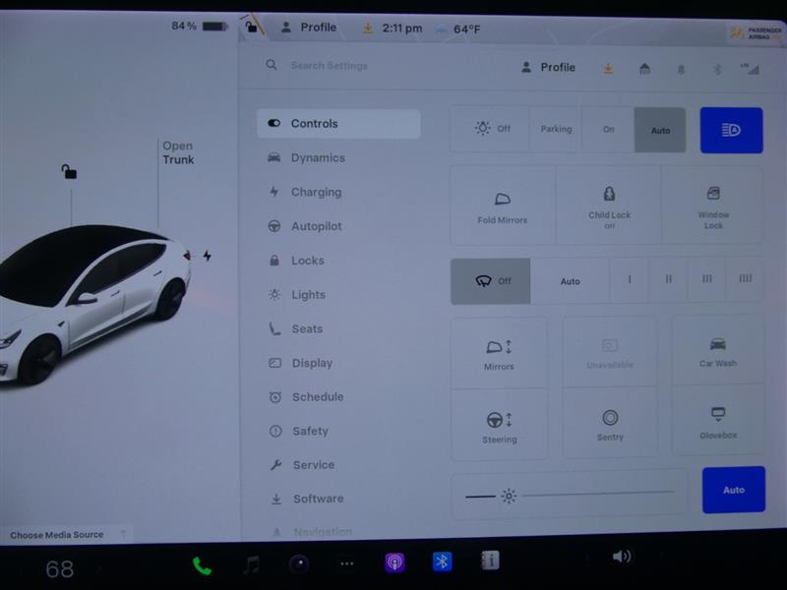Tap Open Trunk on the car view

(178, 152)
